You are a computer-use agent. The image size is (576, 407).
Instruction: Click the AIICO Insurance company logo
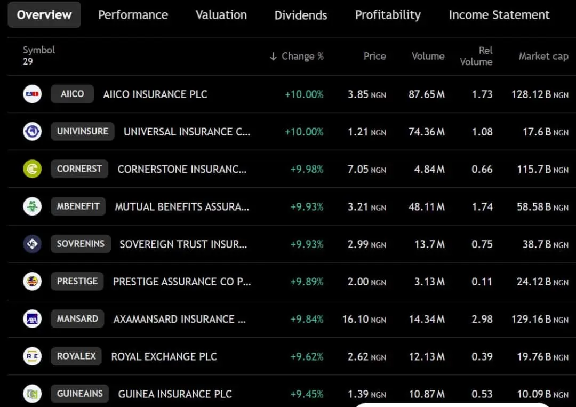[x=33, y=94]
